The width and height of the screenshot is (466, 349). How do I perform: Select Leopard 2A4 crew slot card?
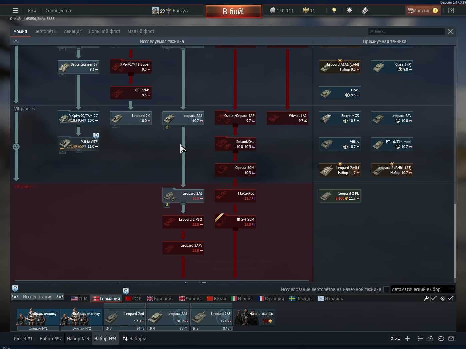pyautogui.click(x=168, y=317)
